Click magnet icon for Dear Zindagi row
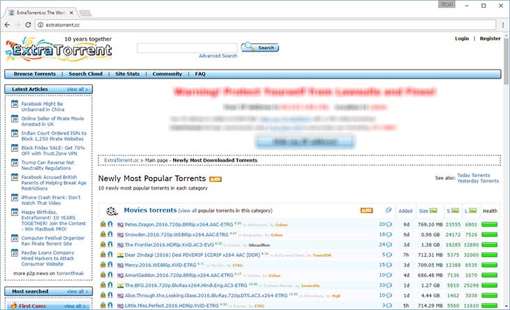This screenshot has height=310, width=510. pos(110,254)
